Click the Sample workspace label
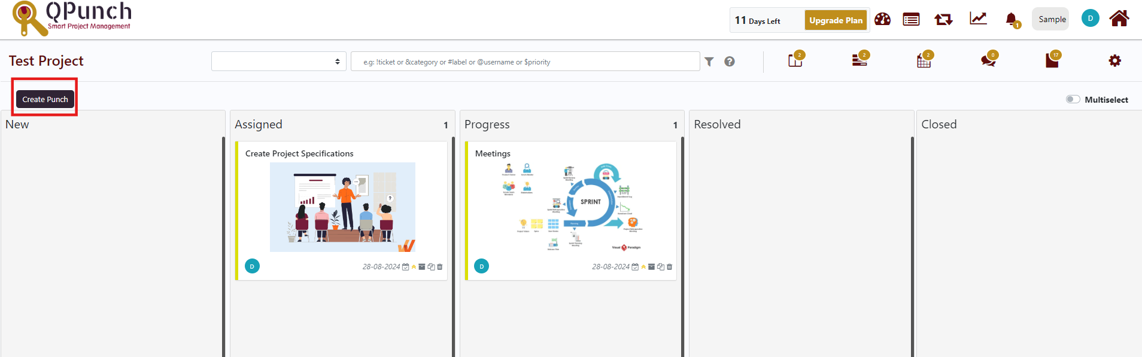 (1052, 19)
